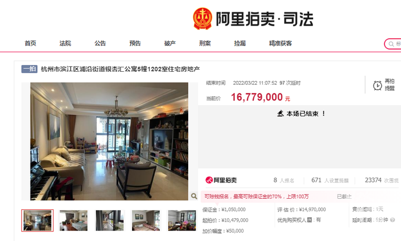This screenshot has height=241, width=401.
Task: Open the 破产 section
Action: [x=170, y=43]
